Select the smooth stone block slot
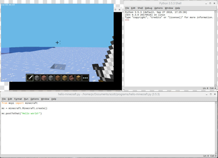Screen dimensions: 218x158 (x=51, y=78)
